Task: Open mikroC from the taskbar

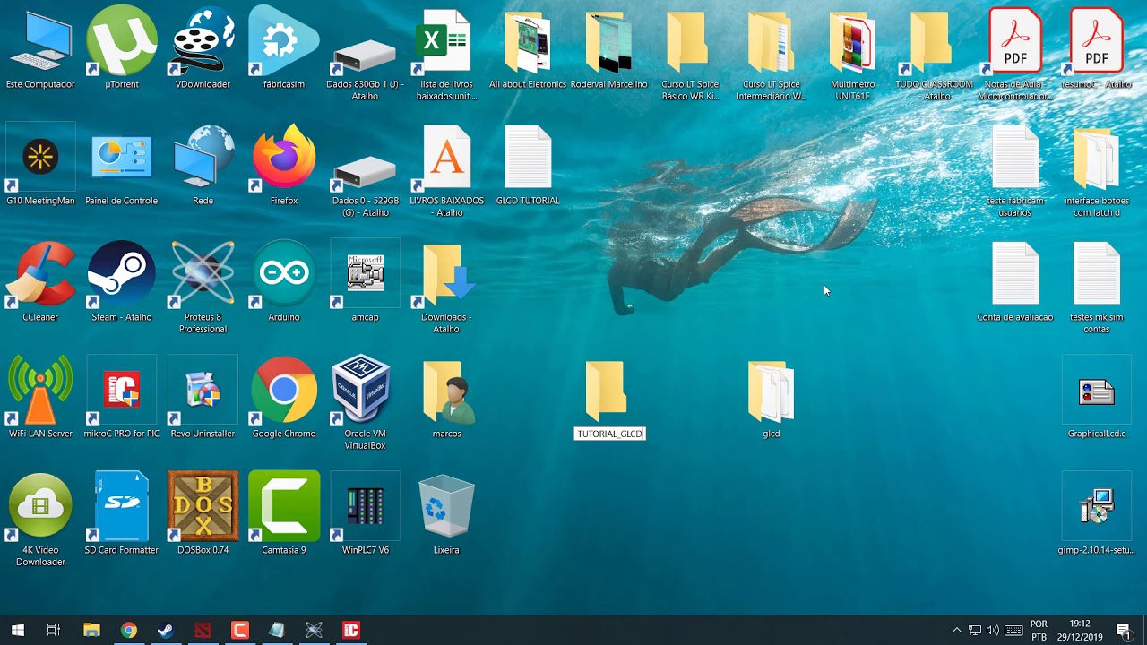Action: point(351,630)
